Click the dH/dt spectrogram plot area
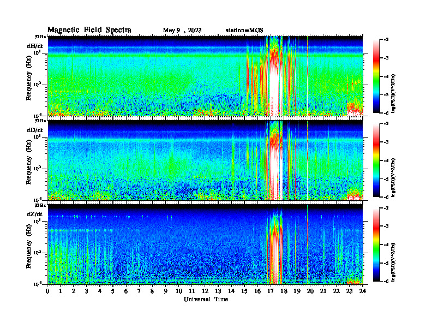Screen dimensions: 432x334 tap(205, 76)
